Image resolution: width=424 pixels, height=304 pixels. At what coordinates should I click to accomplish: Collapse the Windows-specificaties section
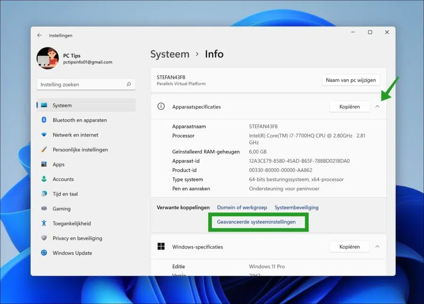377,247
